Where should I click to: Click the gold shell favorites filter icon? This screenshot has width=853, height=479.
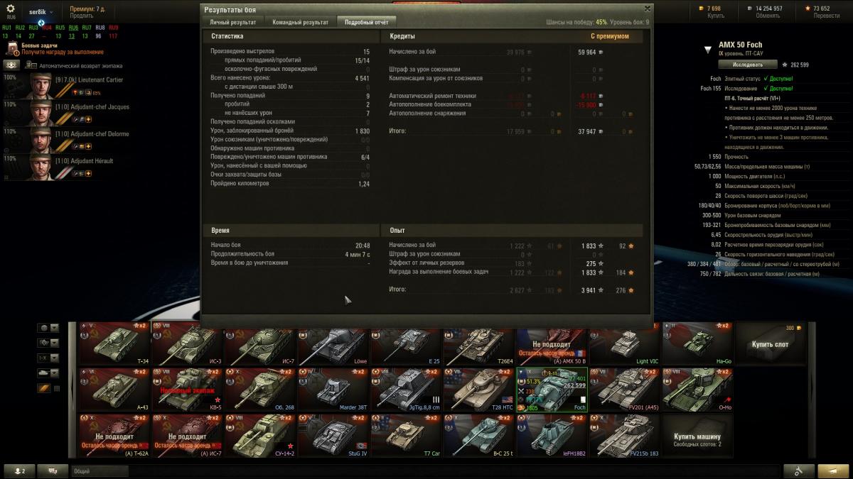[44, 388]
